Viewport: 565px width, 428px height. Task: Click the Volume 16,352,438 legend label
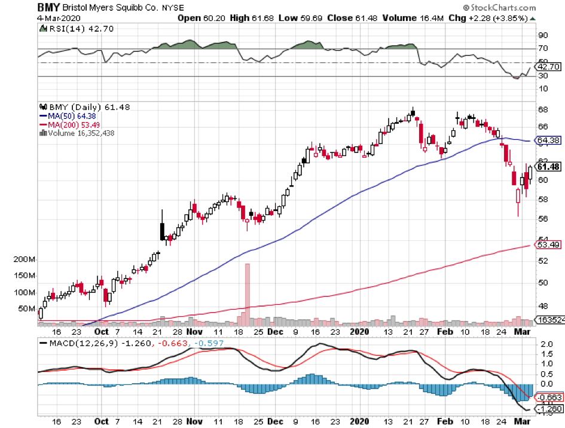[81, 133]
